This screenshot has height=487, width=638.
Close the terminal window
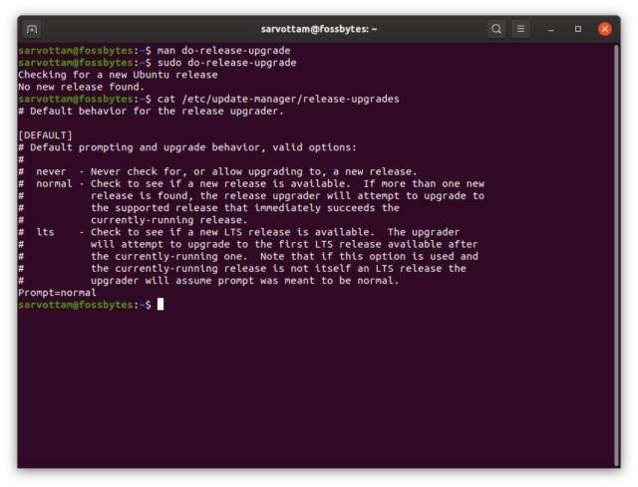pos(604,29)
